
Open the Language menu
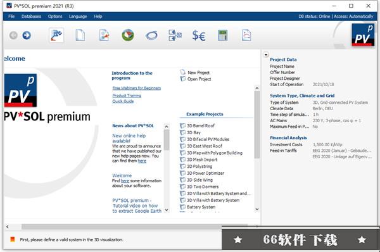coord(78,16)
